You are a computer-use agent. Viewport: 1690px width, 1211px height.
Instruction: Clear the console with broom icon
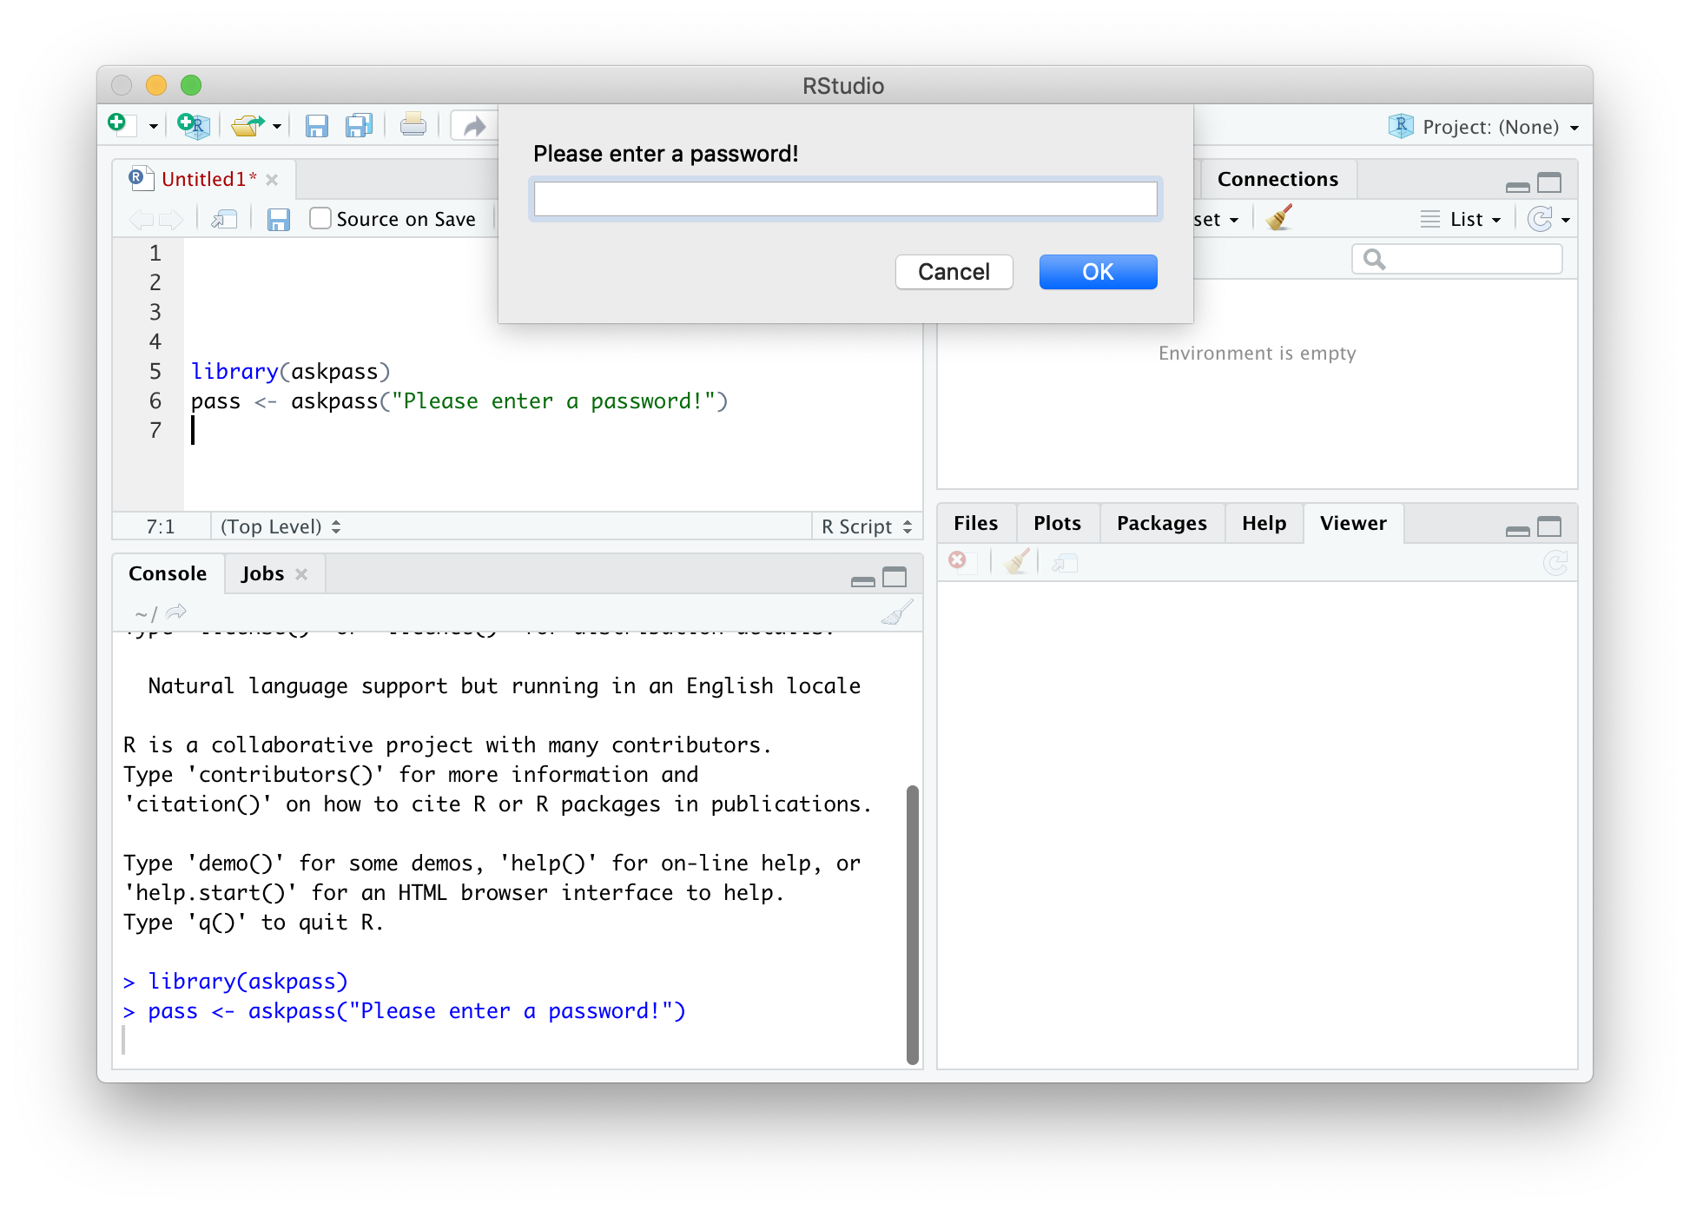(897, 612)
